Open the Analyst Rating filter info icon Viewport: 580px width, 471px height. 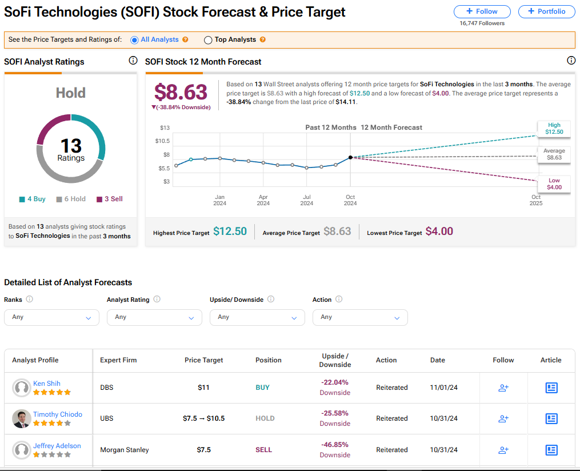click(157, 299)
